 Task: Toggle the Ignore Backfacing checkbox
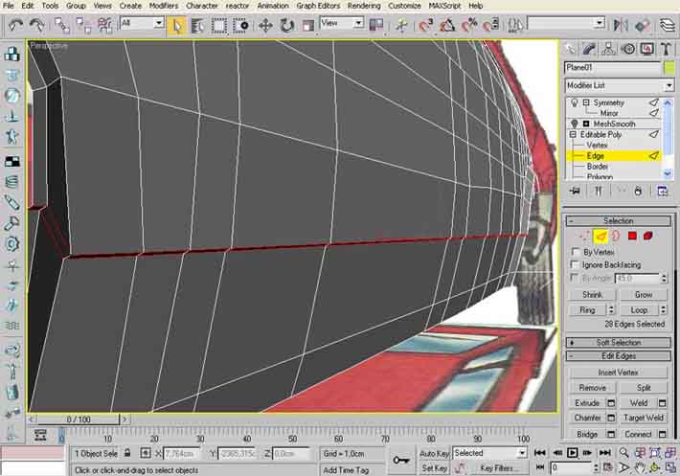point(573,264)
